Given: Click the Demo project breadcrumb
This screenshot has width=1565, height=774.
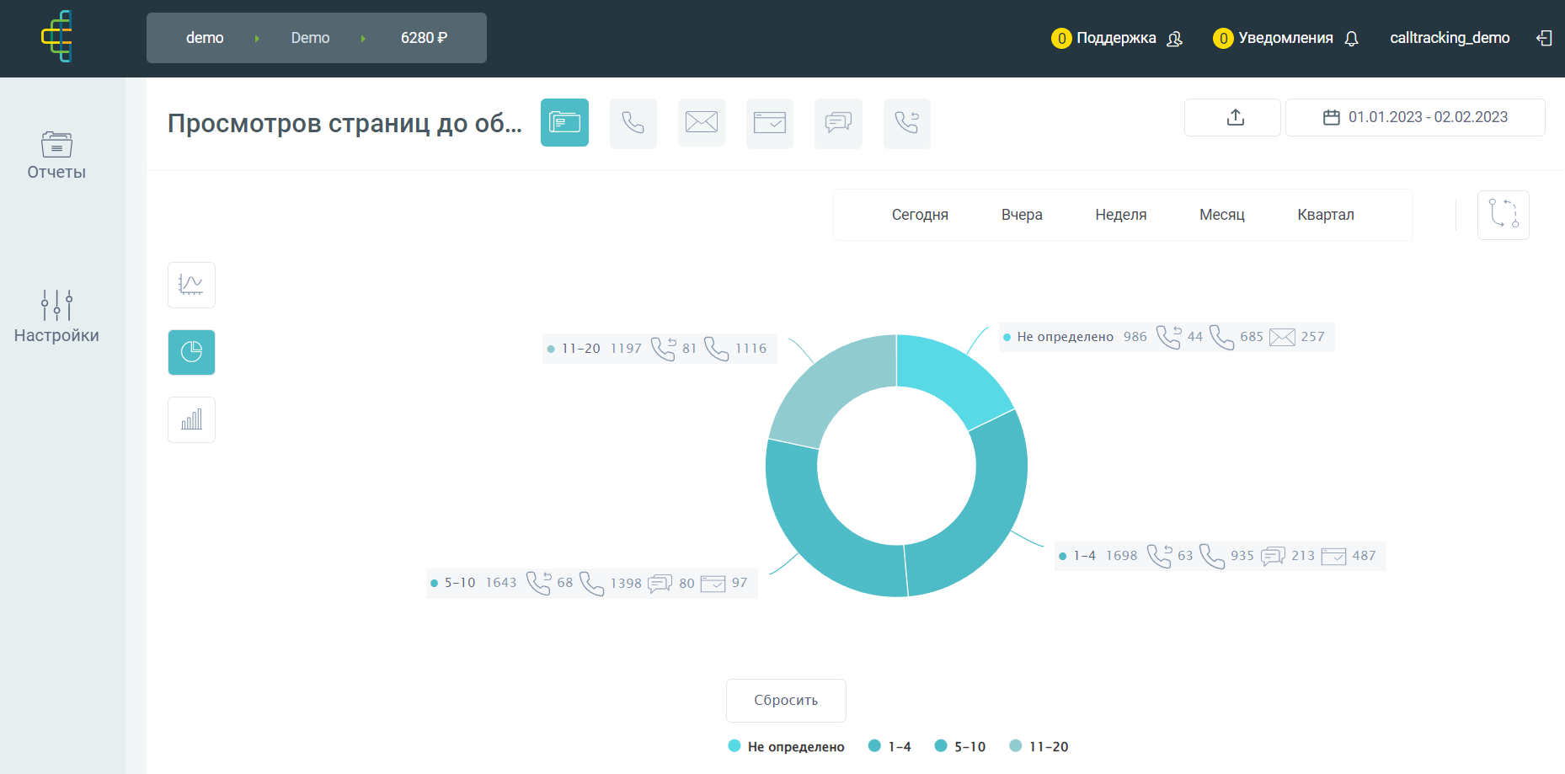Looking at the screenshot, I should point(310,38).
